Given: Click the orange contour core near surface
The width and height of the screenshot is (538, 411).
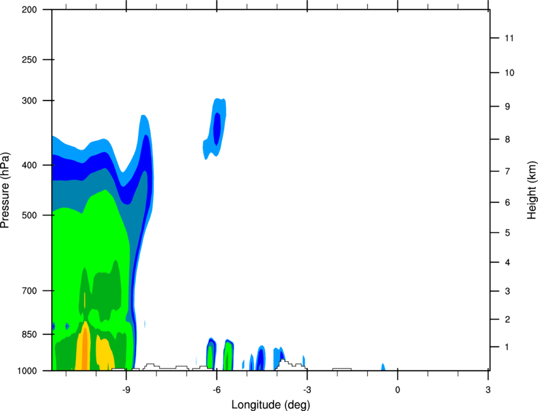Looking at the screenshot, I should pyautogui.click(x=84, y=348).
